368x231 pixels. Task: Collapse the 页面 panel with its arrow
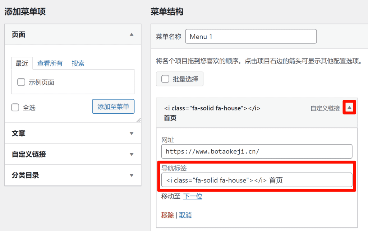coord(132,35)
